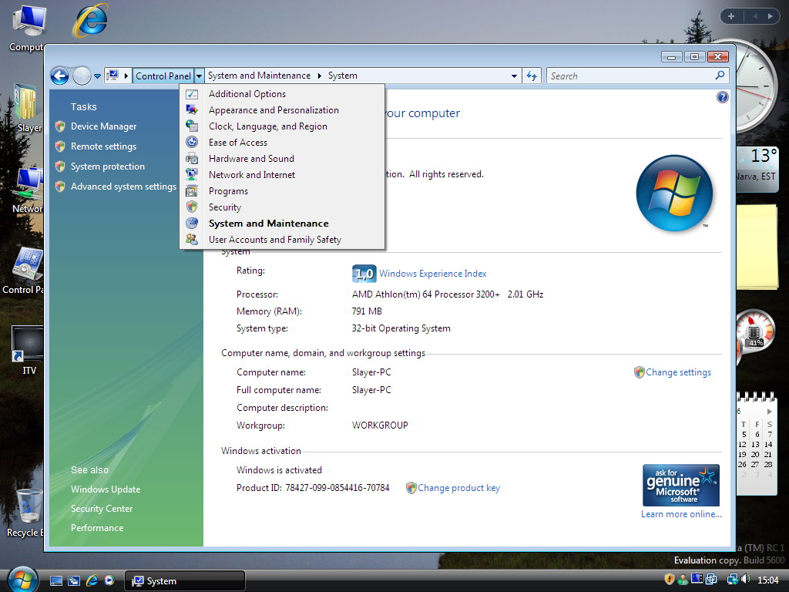This screenshot has height=592, width=789.
Task: Click the CPU meter gadget in the sidebar
Action: coord(754,333)
